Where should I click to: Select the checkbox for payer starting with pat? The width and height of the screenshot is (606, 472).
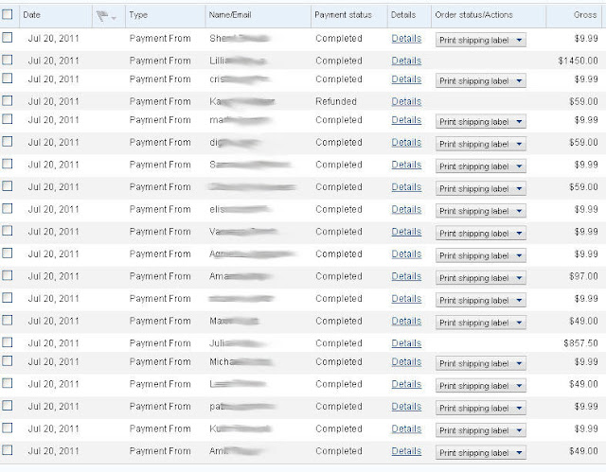coord(7,406)
